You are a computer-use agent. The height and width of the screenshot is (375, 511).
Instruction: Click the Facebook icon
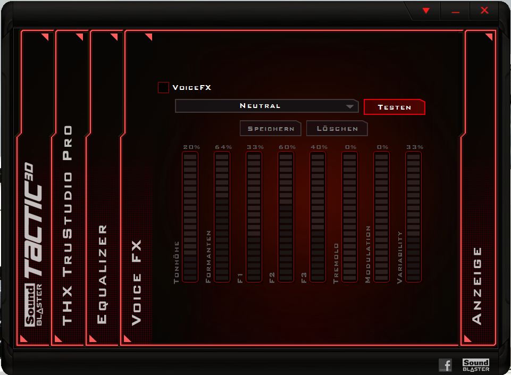(445, 365)
